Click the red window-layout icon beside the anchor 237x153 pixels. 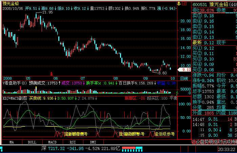184,3
